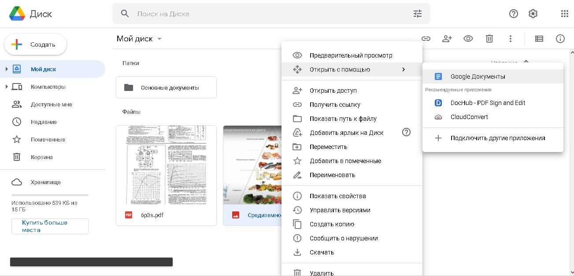The image size is (574, 276).
Task: Add file to starred via 'Добавить в помеченные'
Action: (x=345, y=161)
